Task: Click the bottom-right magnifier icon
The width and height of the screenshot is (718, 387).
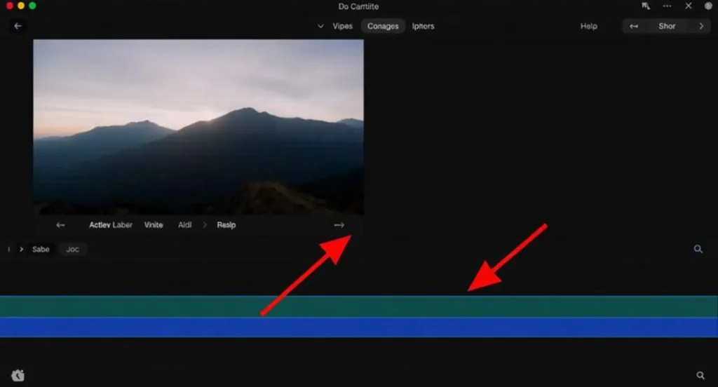Action: tap(700, 375)
